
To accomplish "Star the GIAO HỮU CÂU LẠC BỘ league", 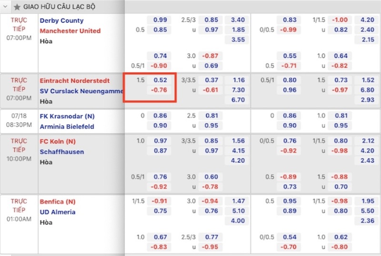I will [x=17, y=7].
